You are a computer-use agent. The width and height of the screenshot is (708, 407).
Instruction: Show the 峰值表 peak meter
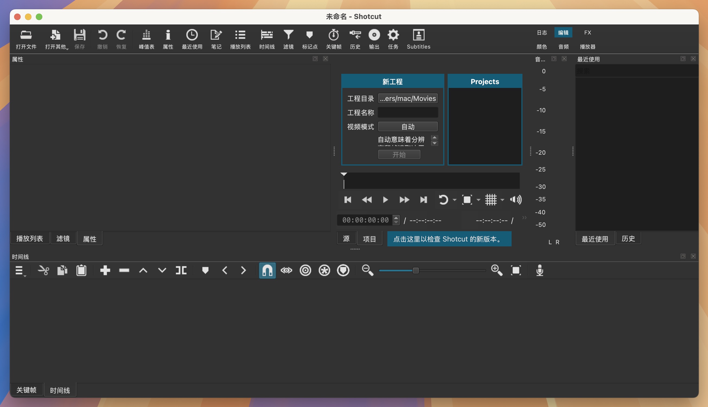[146, 39]
